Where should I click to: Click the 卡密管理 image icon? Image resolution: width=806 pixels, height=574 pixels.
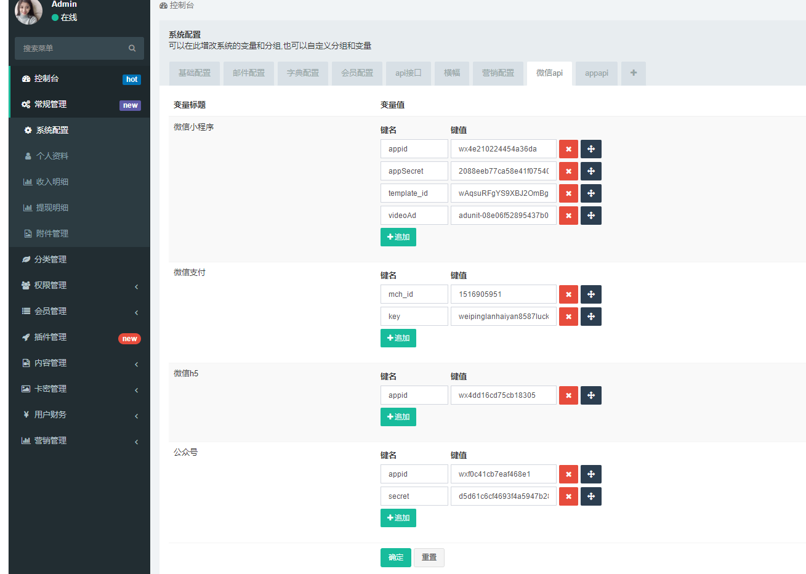coord(25,389)
